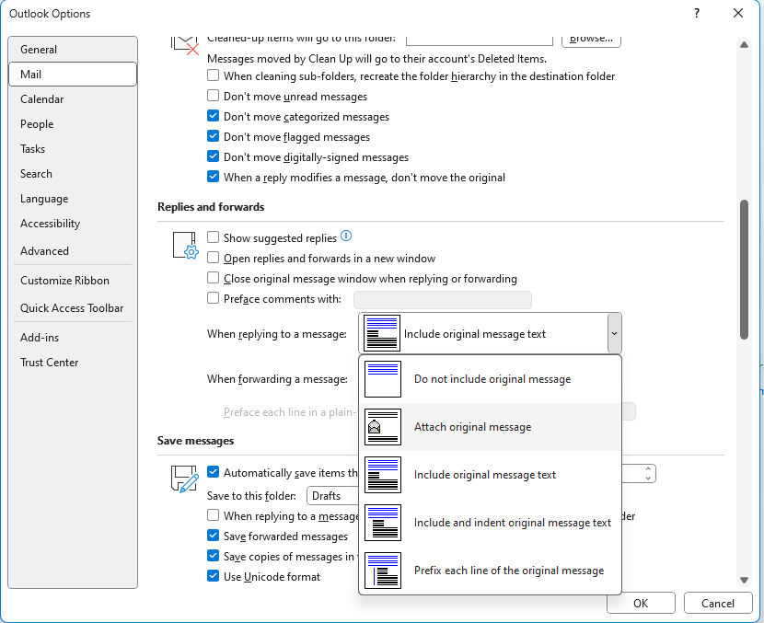Click the Cancel button
764x623 pixels.
point(718,603)
